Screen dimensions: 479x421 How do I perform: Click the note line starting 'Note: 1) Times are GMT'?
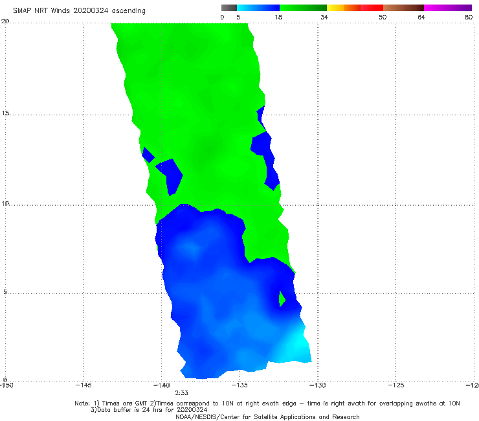(267, 404)
